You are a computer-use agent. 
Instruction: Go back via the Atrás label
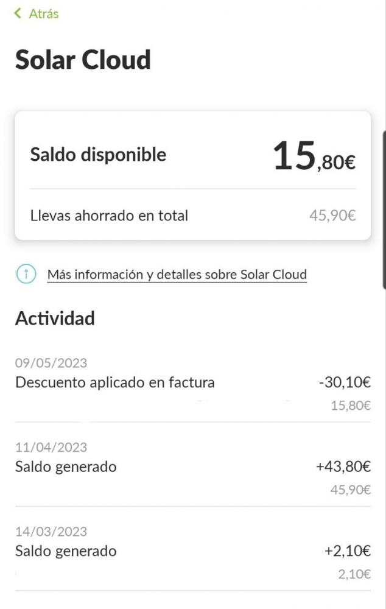(44, 13)
